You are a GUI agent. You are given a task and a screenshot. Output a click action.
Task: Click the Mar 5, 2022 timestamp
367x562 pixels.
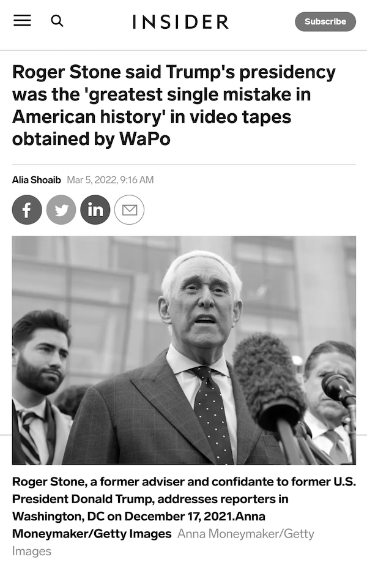[x=110, y=179]
